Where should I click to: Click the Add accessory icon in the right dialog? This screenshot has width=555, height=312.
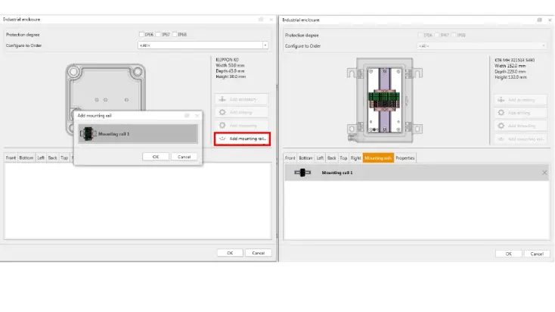tap(501, 99)
